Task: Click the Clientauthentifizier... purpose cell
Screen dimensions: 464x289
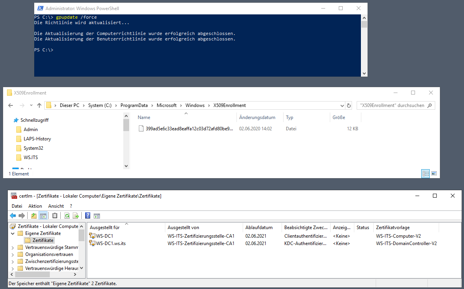Action: pyautogui.click(x=305, y=236)
